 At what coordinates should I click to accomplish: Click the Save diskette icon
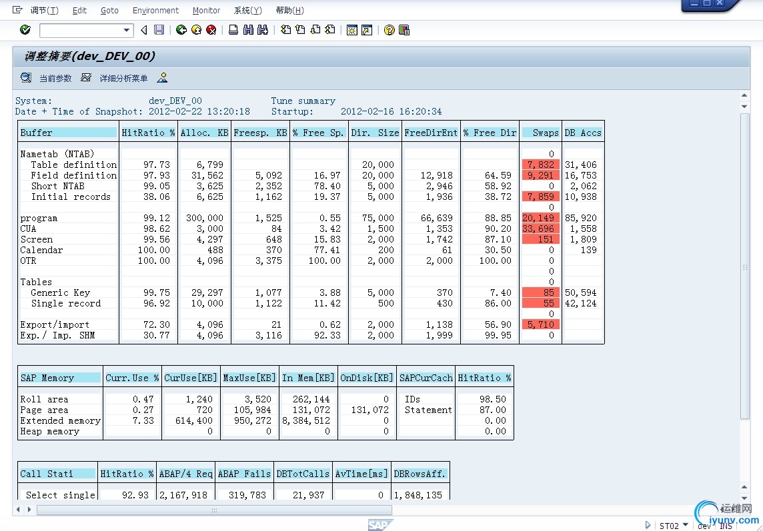159,30
